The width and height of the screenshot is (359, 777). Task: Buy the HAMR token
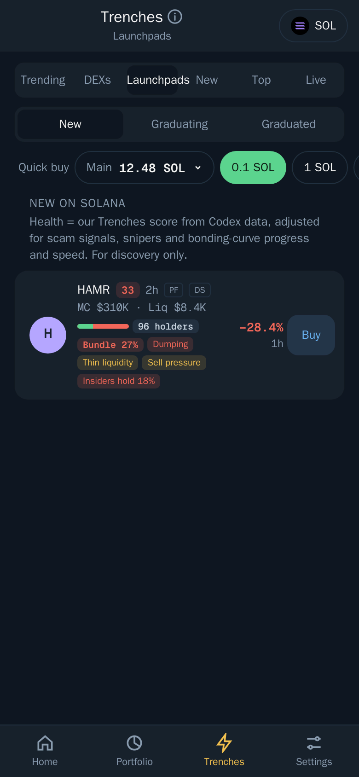pos(311,335)
